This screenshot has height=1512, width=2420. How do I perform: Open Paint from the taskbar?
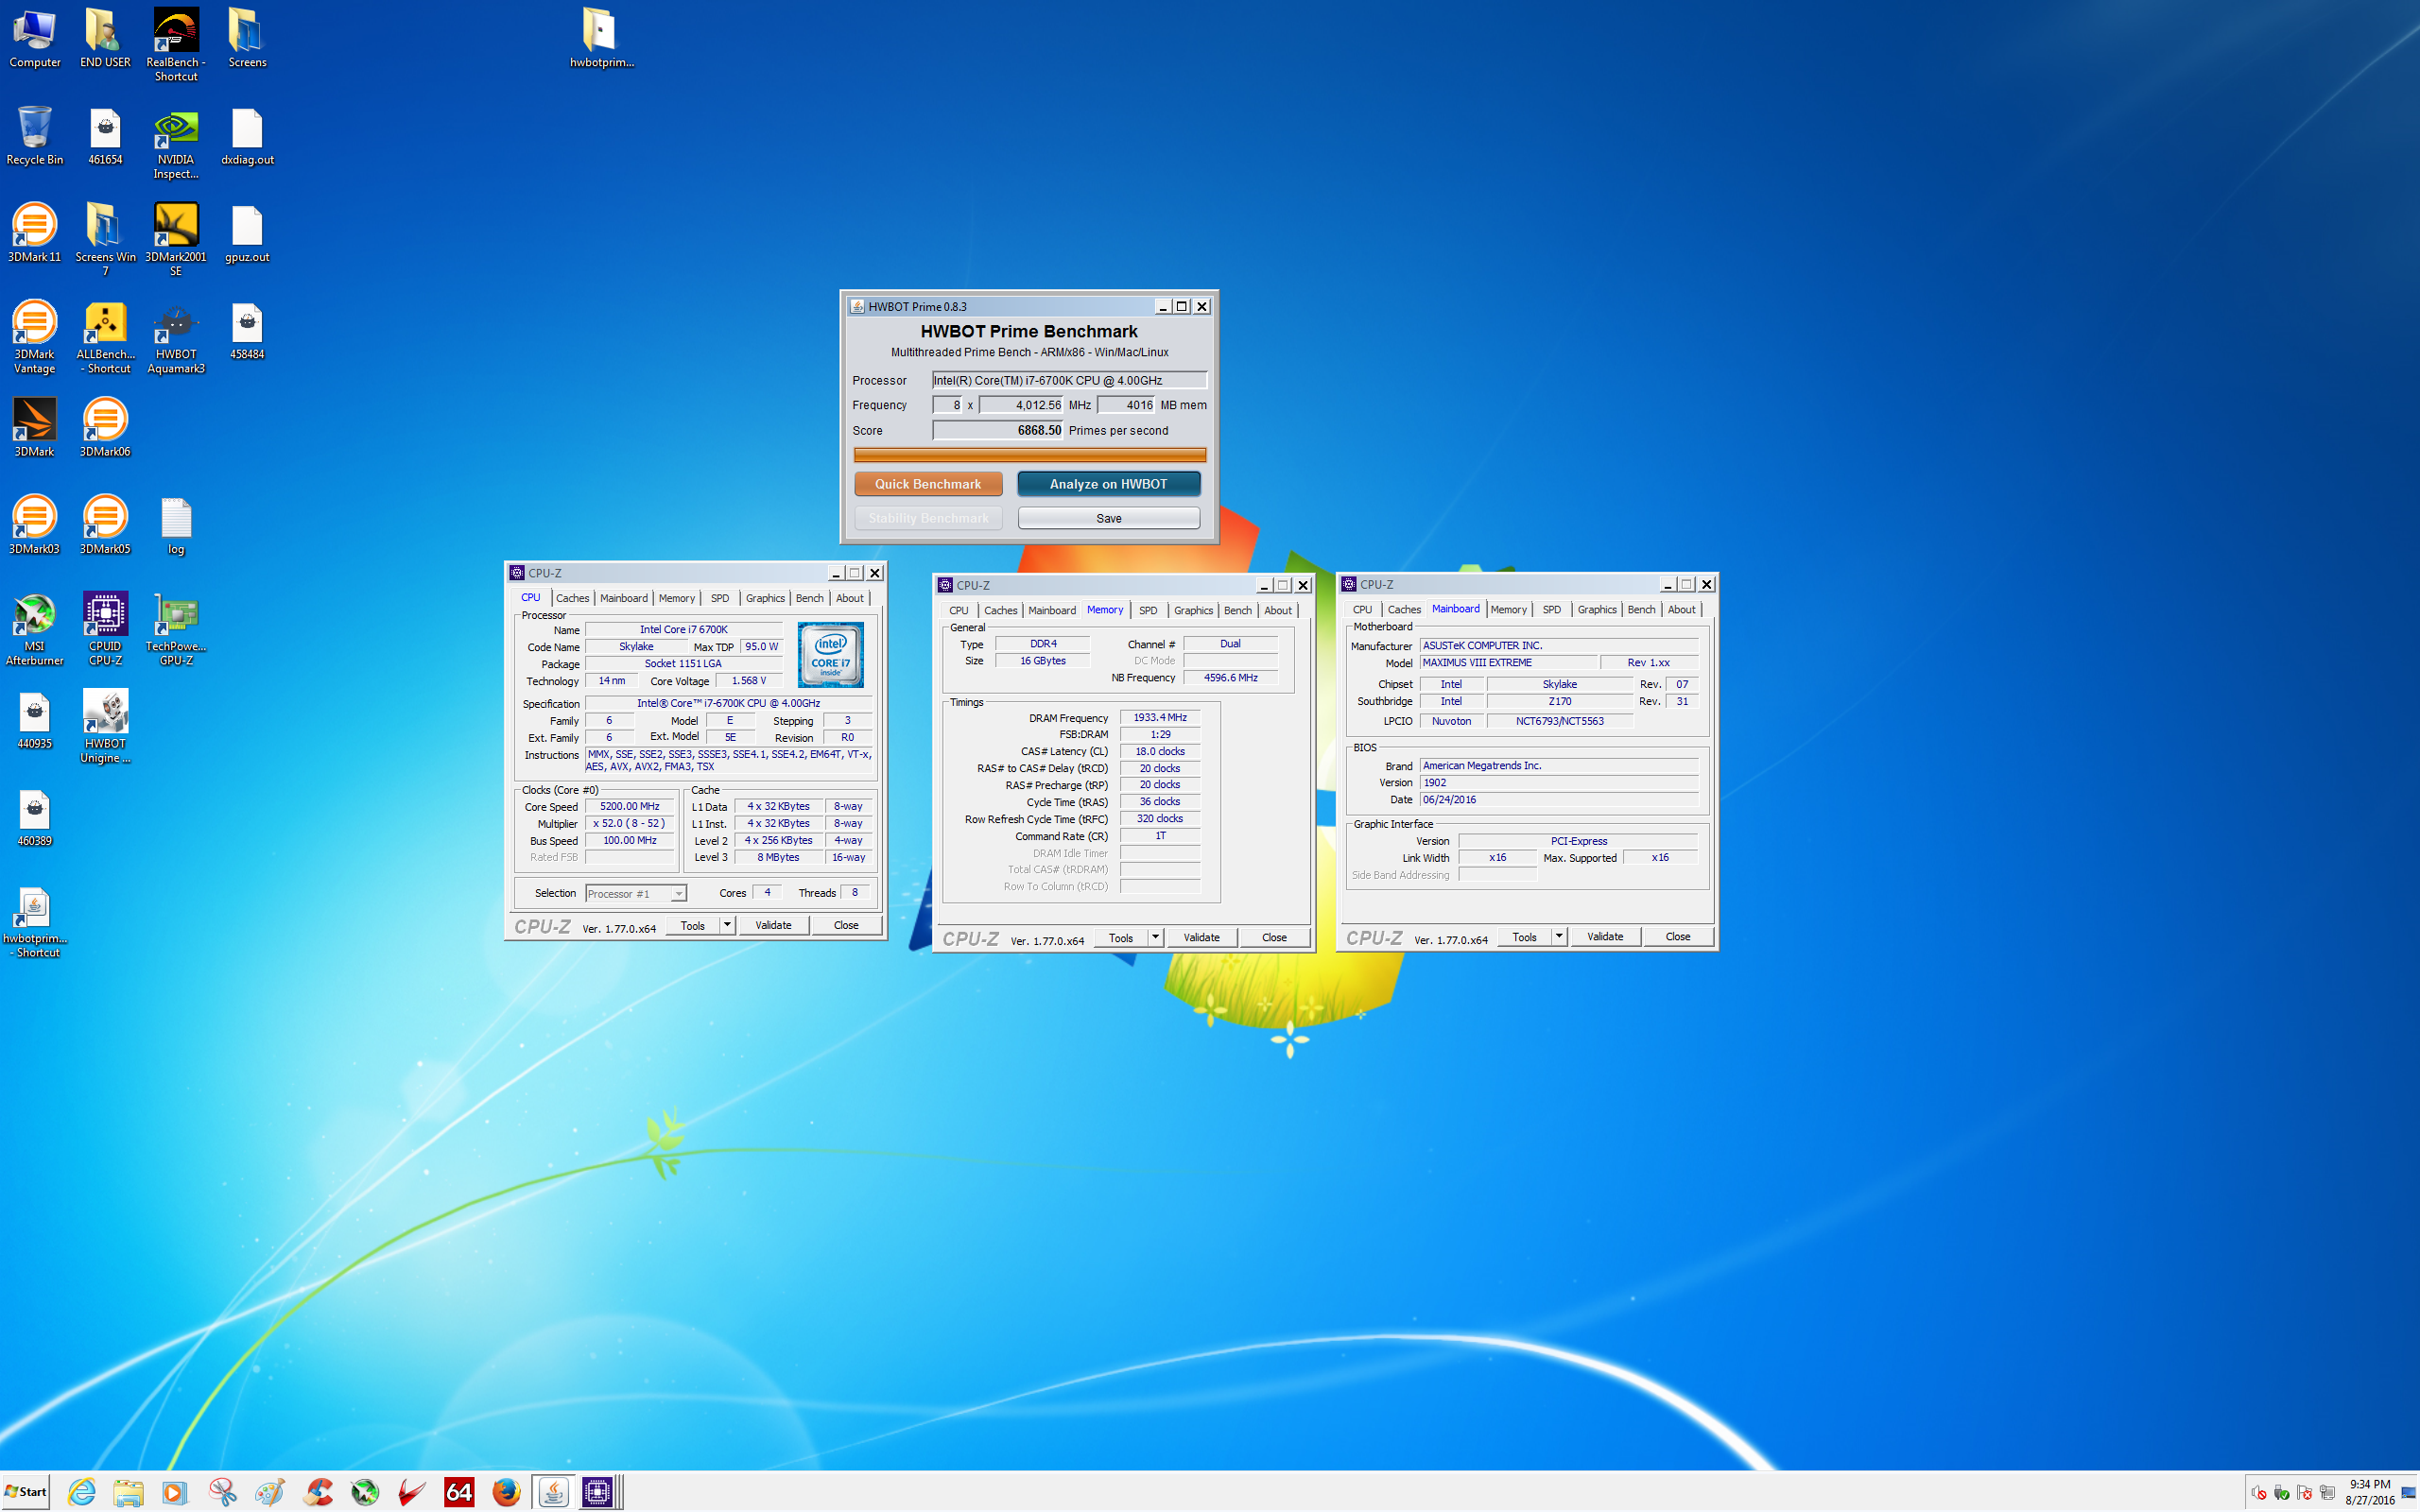pos(269,1492)
